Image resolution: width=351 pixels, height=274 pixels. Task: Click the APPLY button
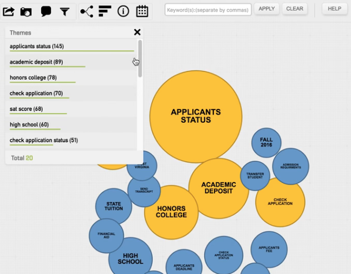[x=266, y=9]
